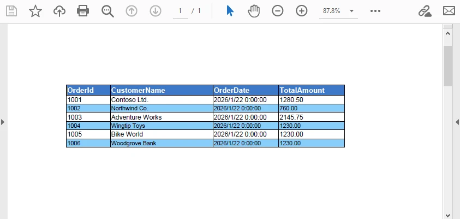The image size is (460, 219).
Task: Click the order ID cell 1003
Action: (88, 117)
